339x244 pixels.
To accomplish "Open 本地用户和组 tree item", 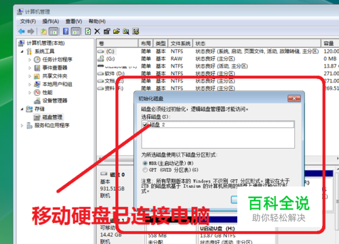I will click(57, 84).
